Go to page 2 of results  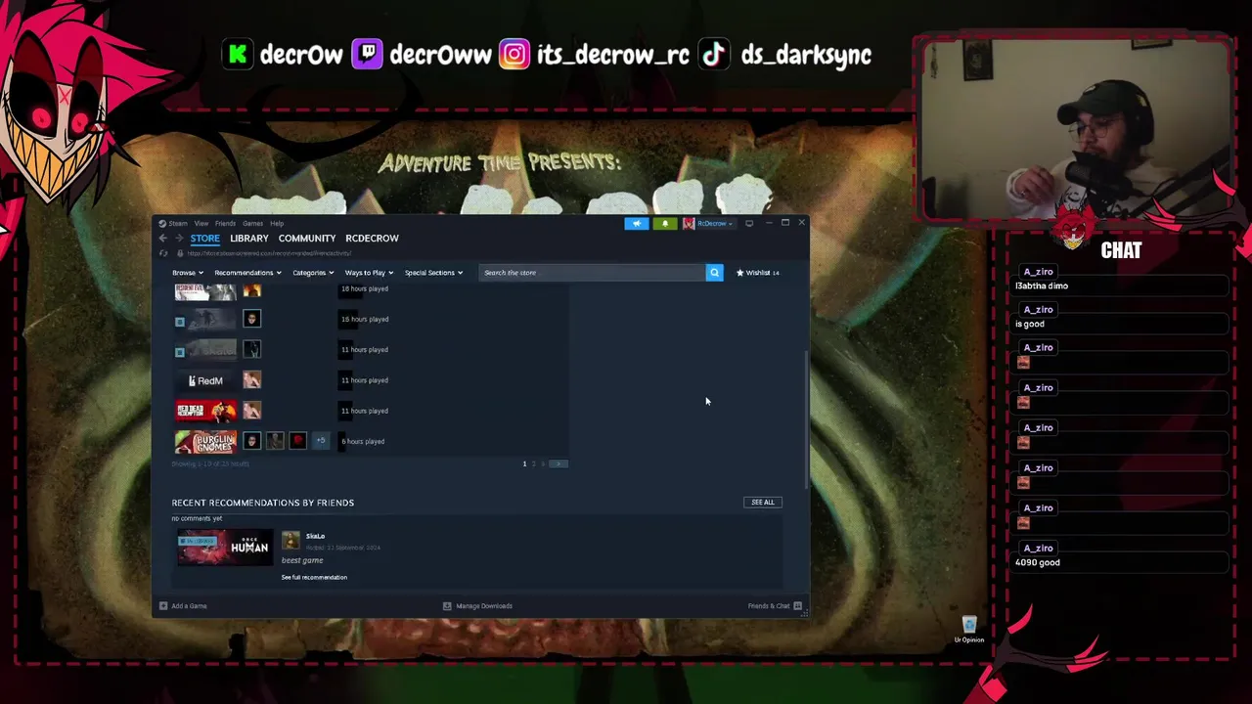533,464
